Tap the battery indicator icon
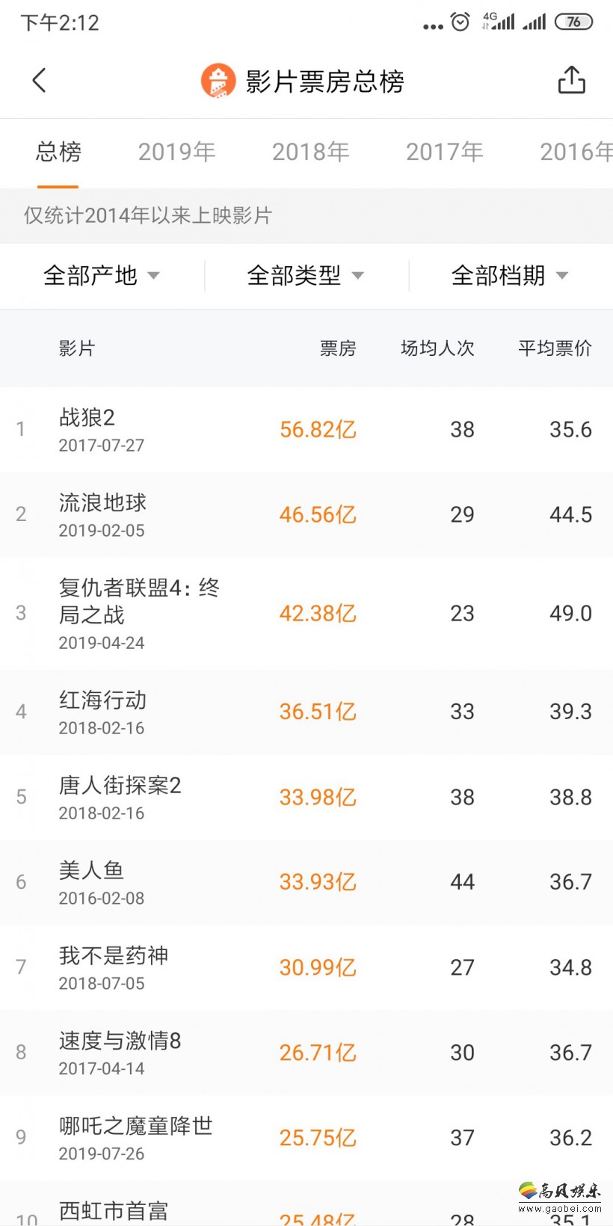The width and height of the screenshot is (613, 1226). (x=573, y=22)
